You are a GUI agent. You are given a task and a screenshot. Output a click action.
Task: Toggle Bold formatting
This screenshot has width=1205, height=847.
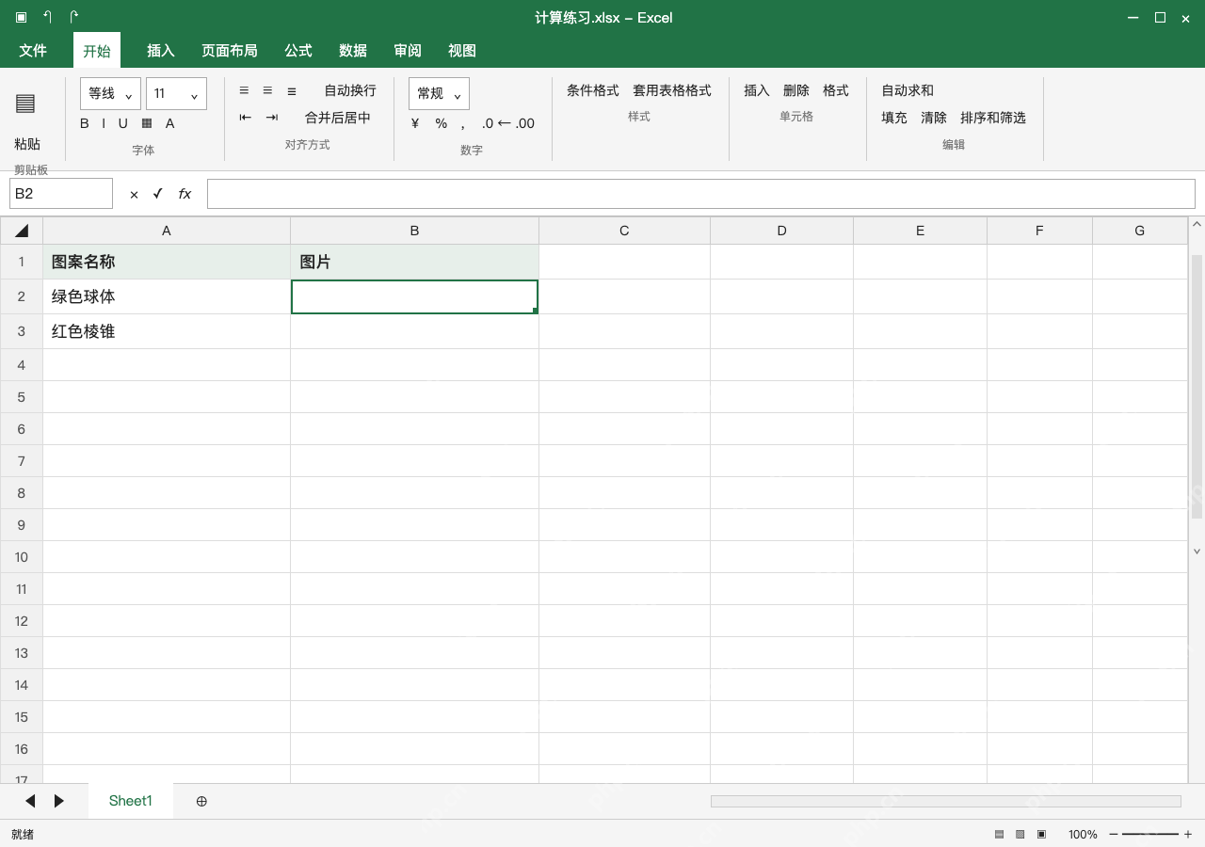click(x=85, y=123)
